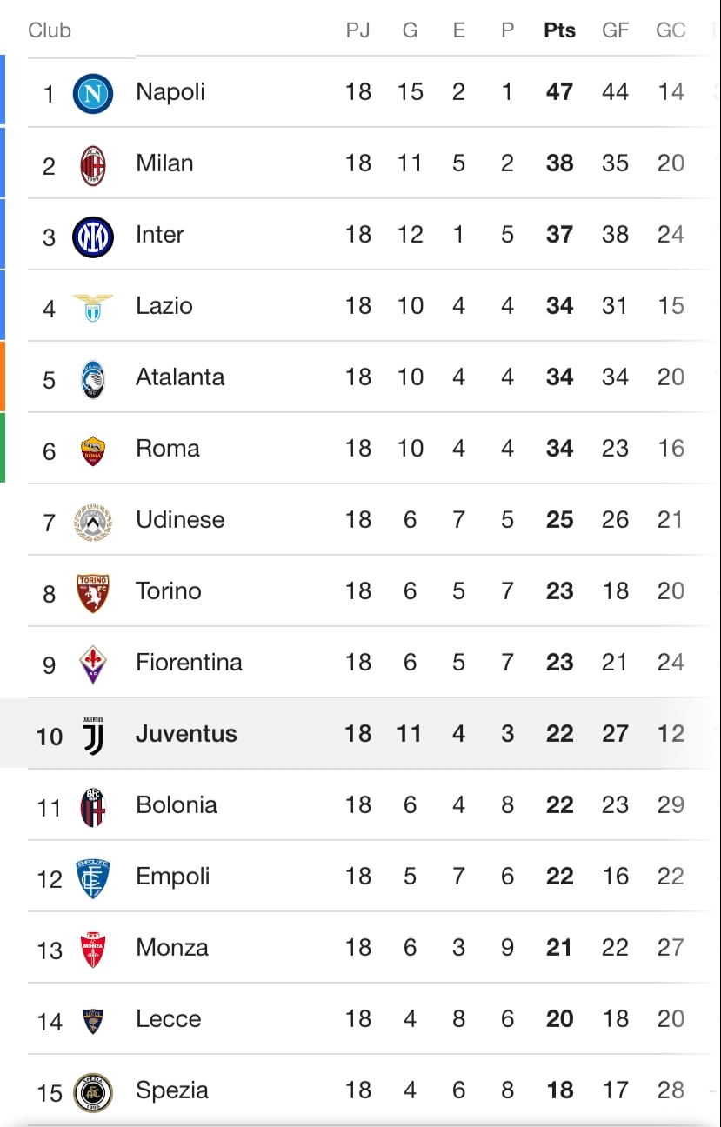Screen dimensions: 721x1127
Task: Click the Atalanta club crest
Action: click(x=92, y=378)
